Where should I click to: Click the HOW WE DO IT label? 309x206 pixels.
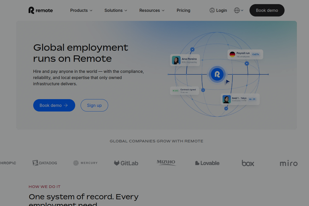45,187
